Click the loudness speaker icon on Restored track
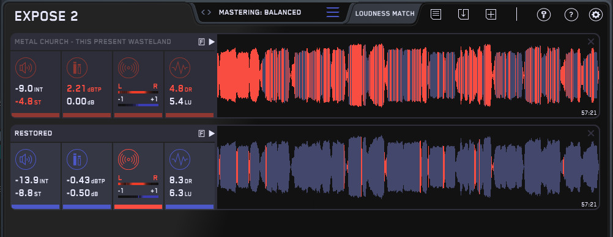Image resolution: width=613 pixels, height=237 pixels. pos(26,159)
